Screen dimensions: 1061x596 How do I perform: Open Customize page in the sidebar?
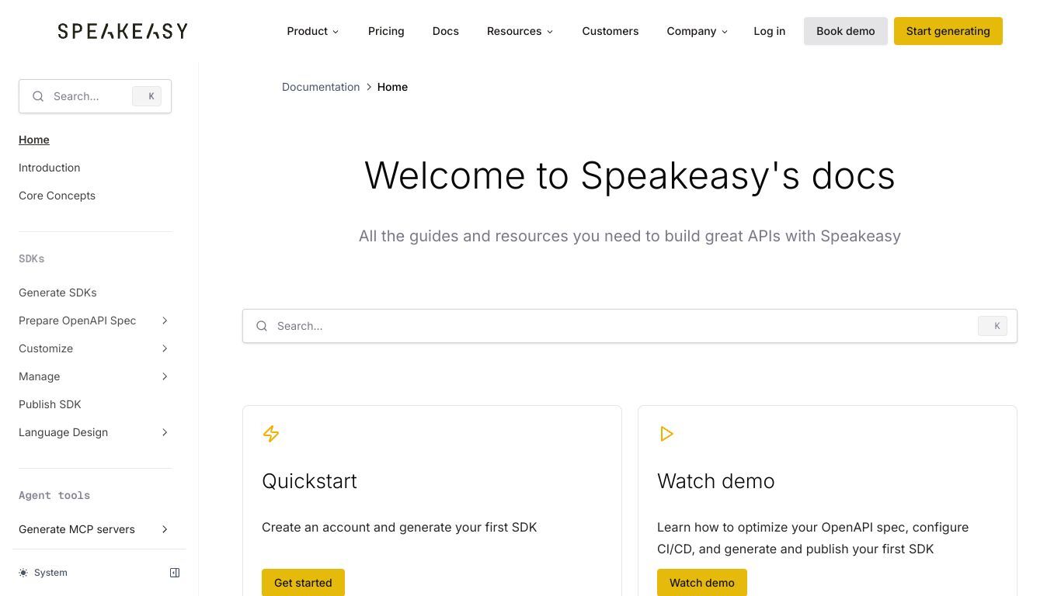(x=46, y=348)
